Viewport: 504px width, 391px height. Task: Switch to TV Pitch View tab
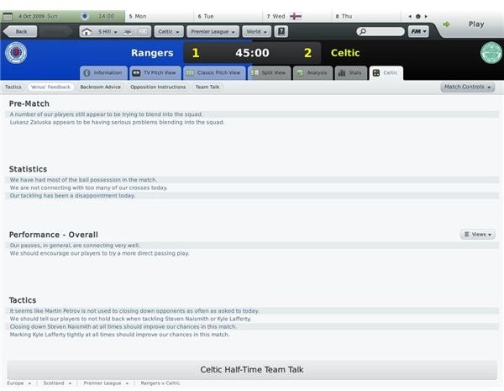pyautogui.click(x=155, y=73)
